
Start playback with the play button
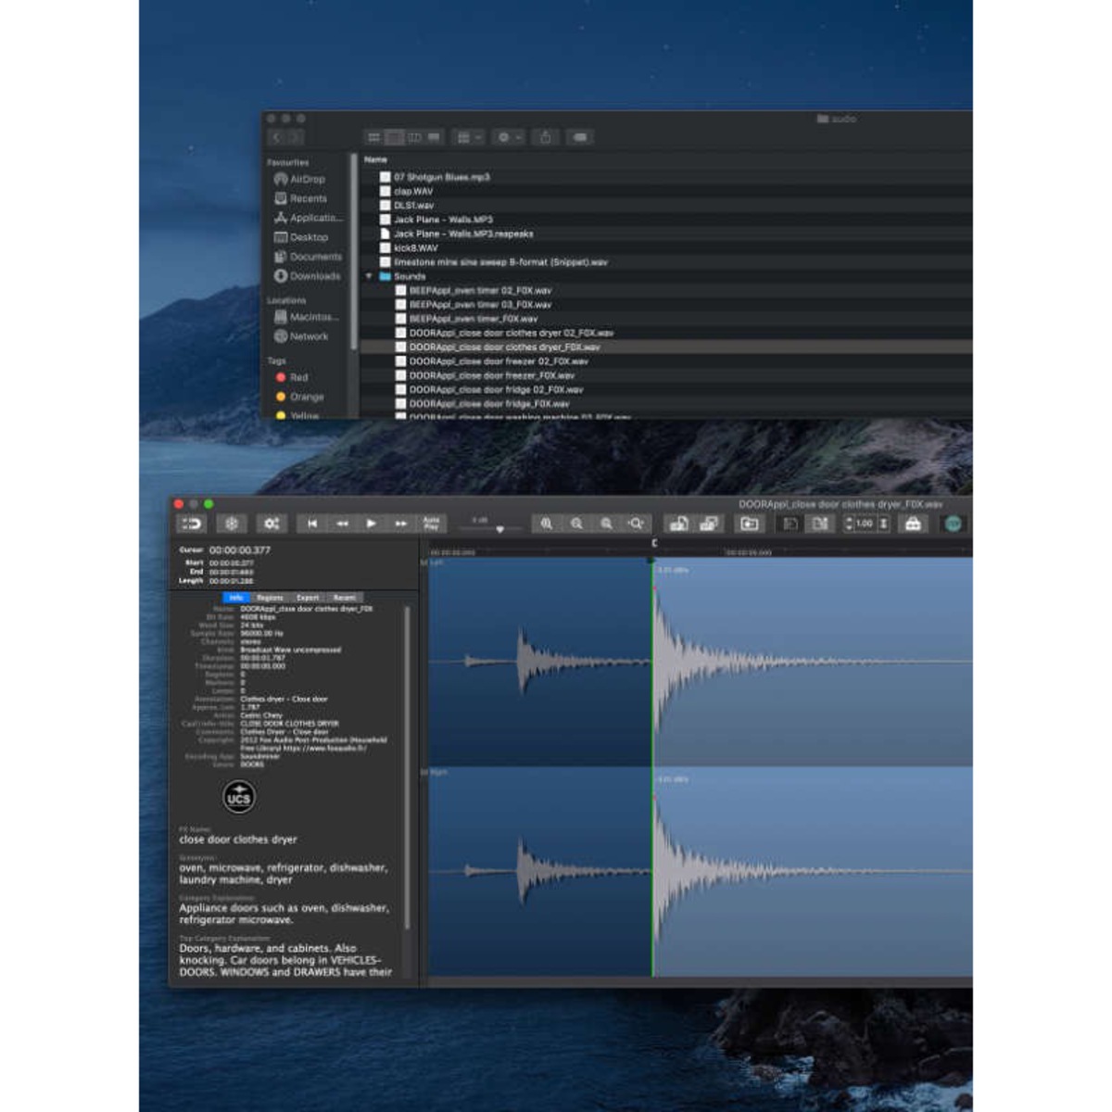tap(372, 524)
